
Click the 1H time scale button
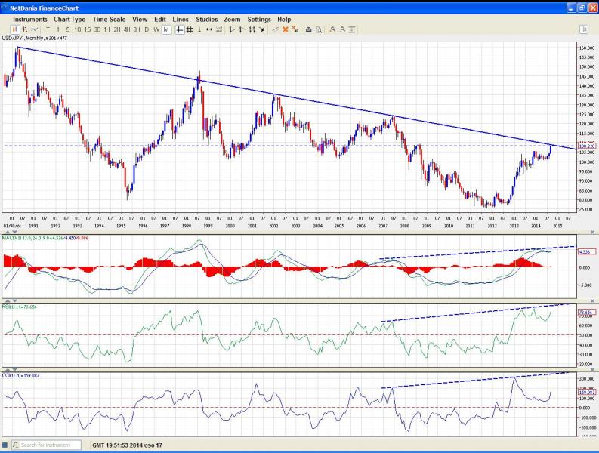(107, 29)
